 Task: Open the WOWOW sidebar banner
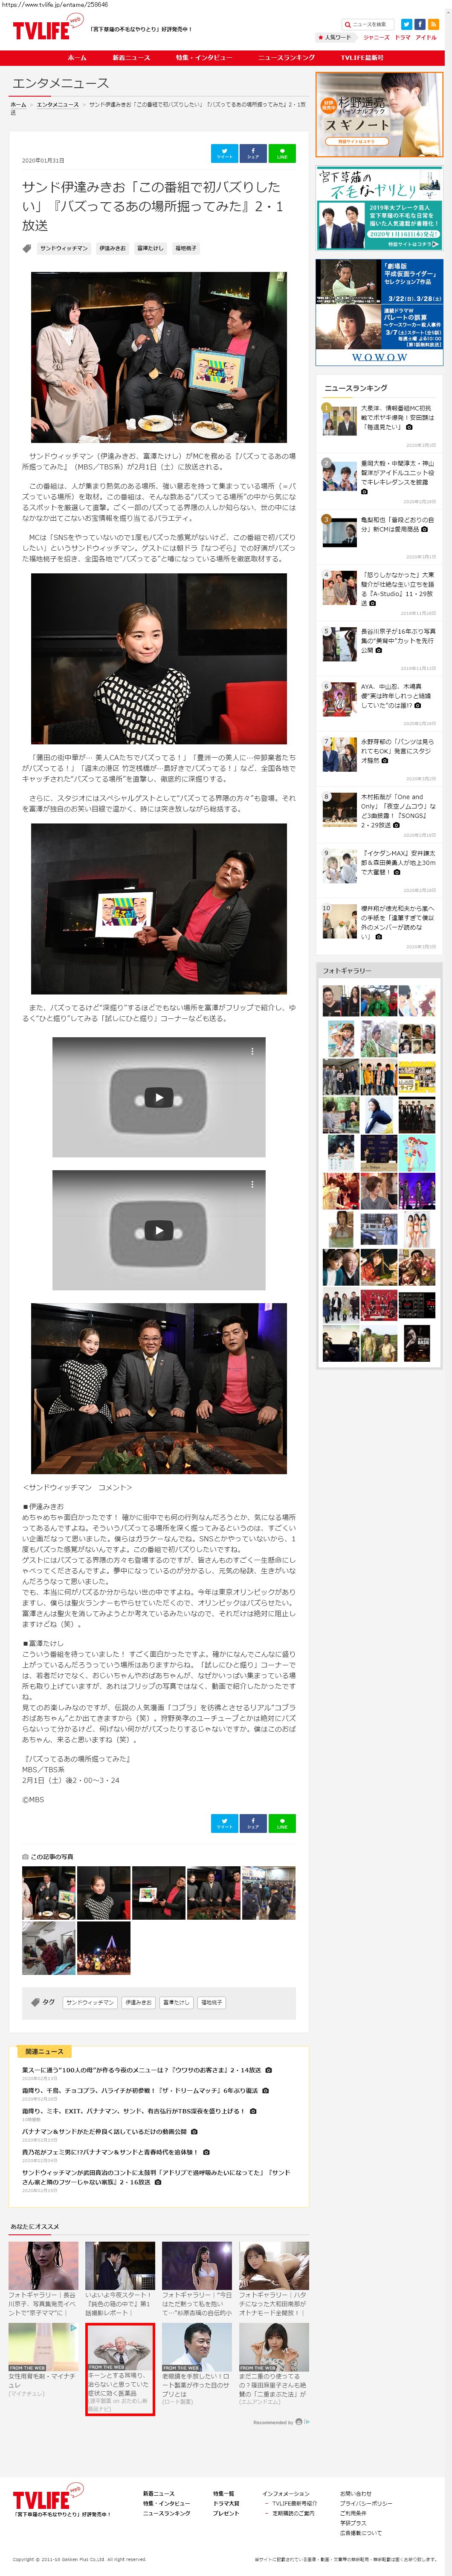point(379,312)
